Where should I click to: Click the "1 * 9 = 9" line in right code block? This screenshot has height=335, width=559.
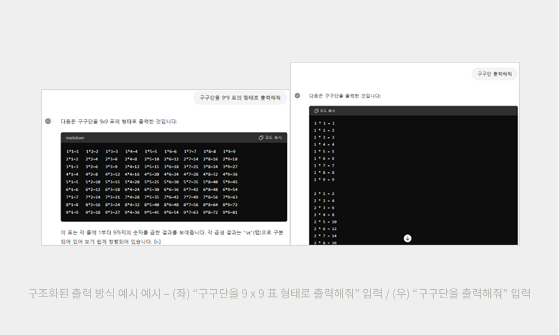click(x=324, y=179)
